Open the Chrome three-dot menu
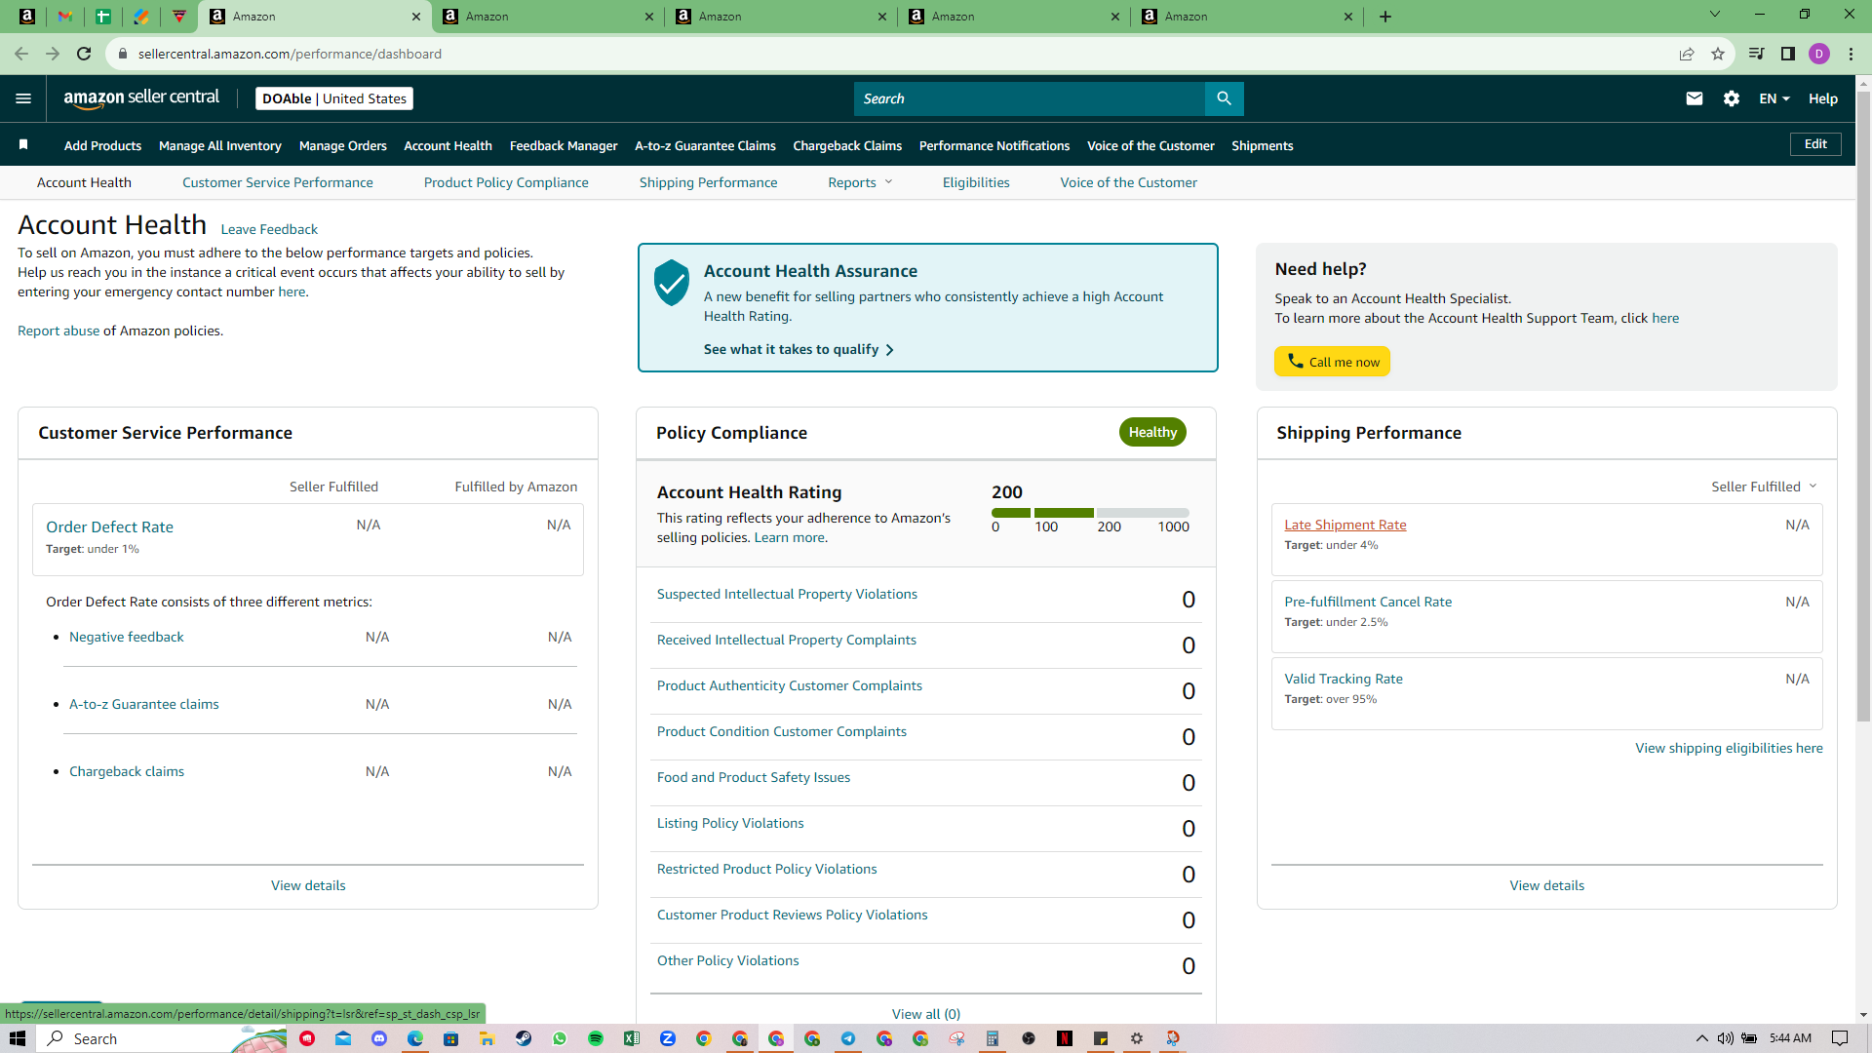The height and width of the screenshot is (1053, 1872). 1851,54
